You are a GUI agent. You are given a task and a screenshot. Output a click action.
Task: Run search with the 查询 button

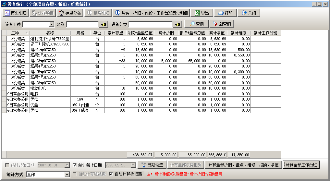pyautogui.click(x=196, y=24)
